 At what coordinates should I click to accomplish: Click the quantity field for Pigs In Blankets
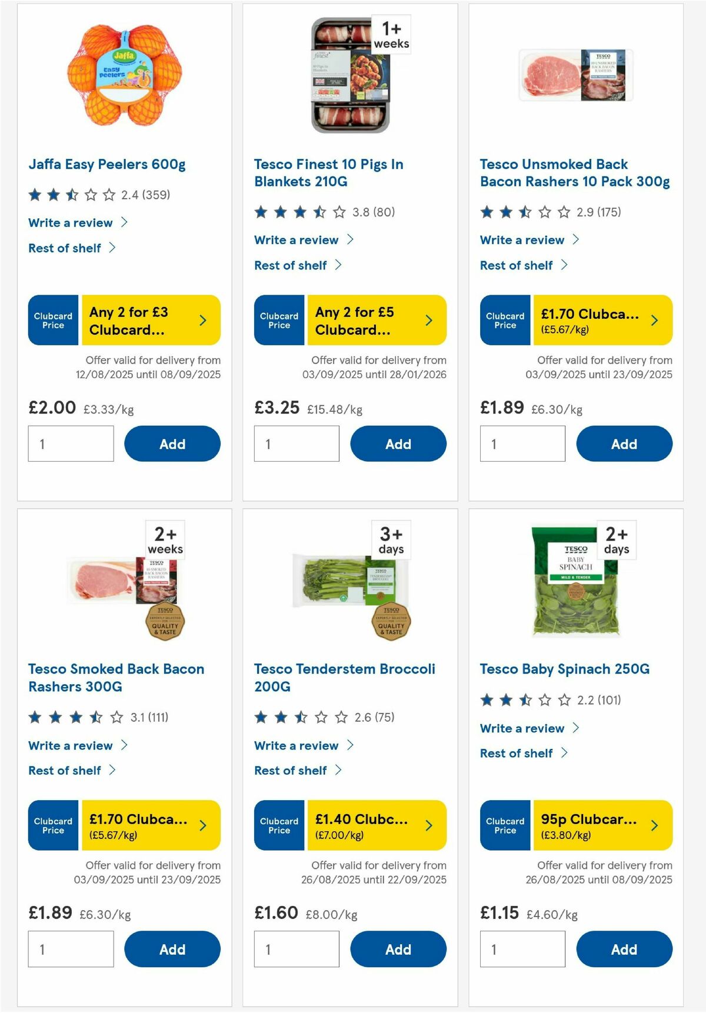point(297,444)
